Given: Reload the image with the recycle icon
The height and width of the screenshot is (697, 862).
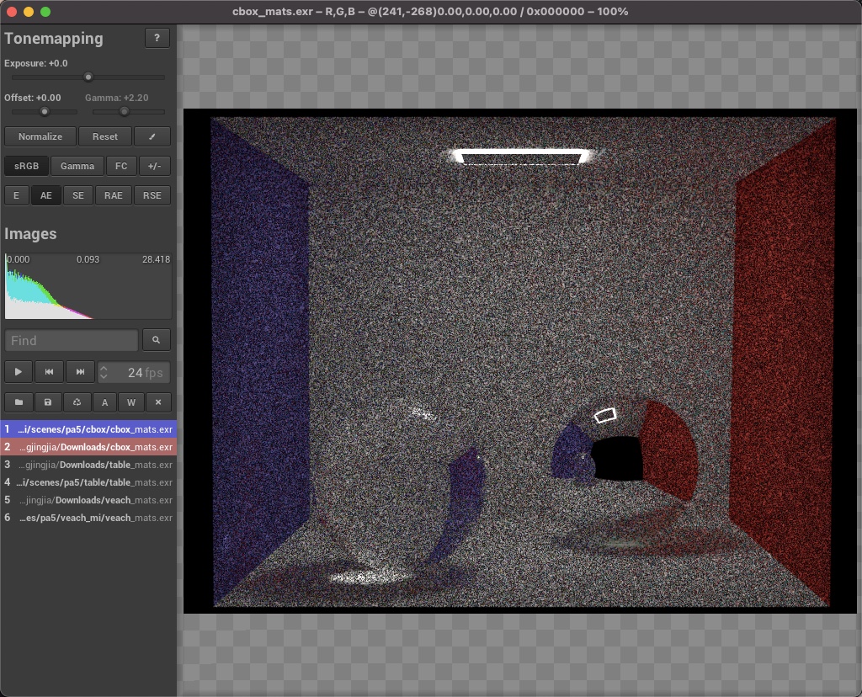Looking at the screenshot, I should 77,402.
